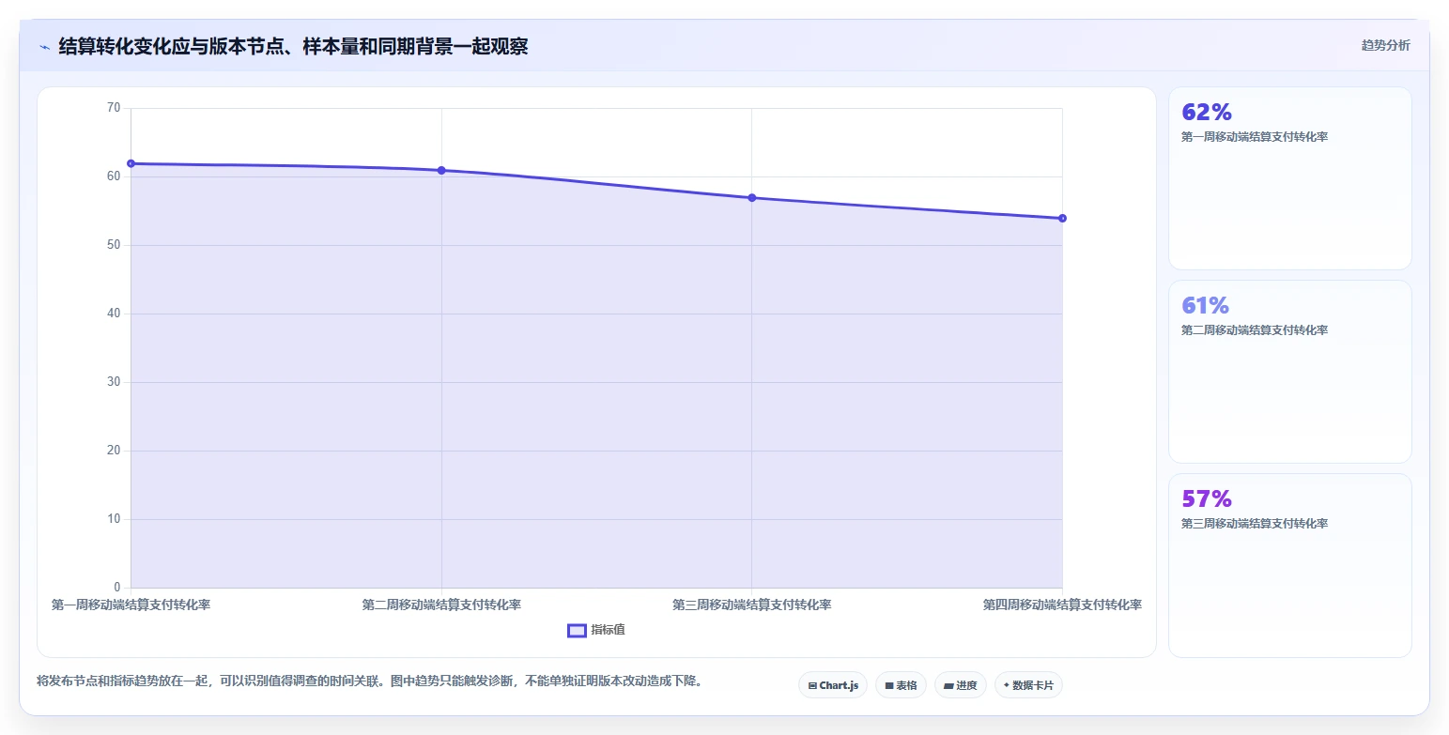Click the 进度 tag icon
This screenshot has width=1449, height=735.
pos(948,686)
